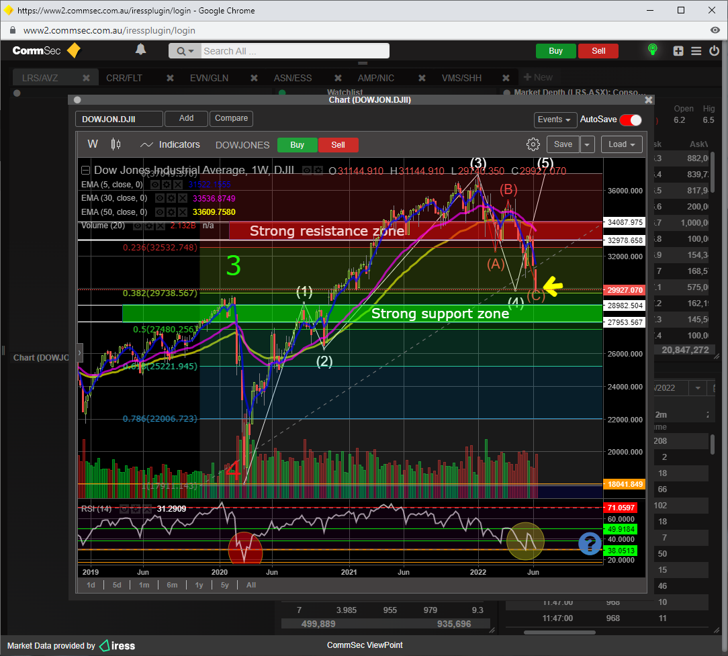Switch to the ASN/ESS tab
This screenshot has height=656, width=728.
click(x=293, y=78)
